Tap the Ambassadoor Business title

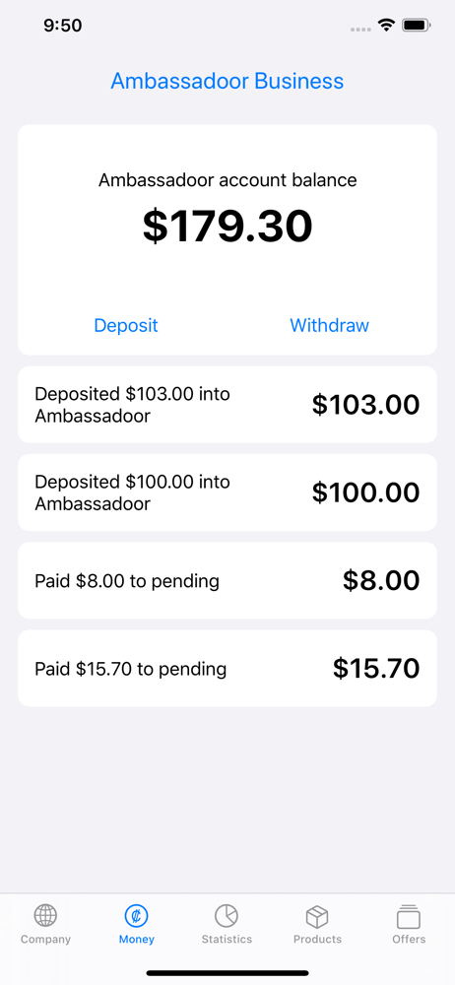(x=227, y=81)
